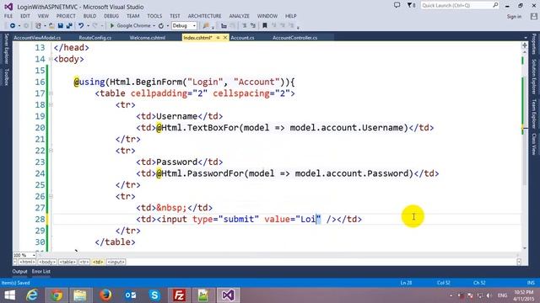Open Google Chrome from taskbar
The width and height of the screenshot is (540, 303).
pos(57,295)
